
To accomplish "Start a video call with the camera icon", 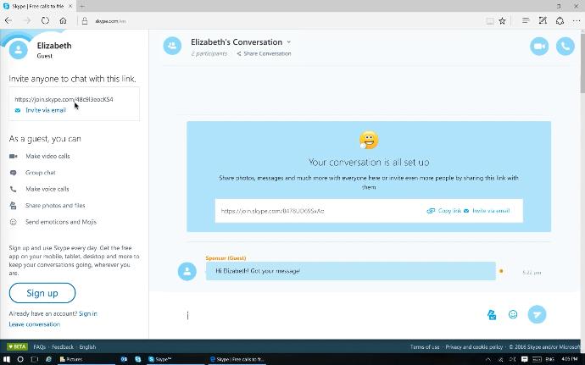I will 539,47.
